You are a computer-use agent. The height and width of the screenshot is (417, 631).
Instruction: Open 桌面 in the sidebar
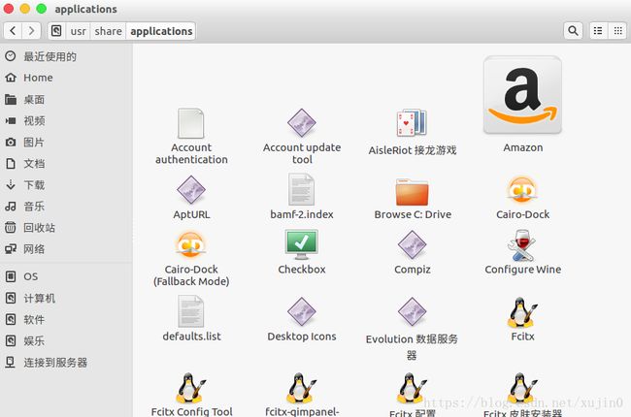point(66,99)
